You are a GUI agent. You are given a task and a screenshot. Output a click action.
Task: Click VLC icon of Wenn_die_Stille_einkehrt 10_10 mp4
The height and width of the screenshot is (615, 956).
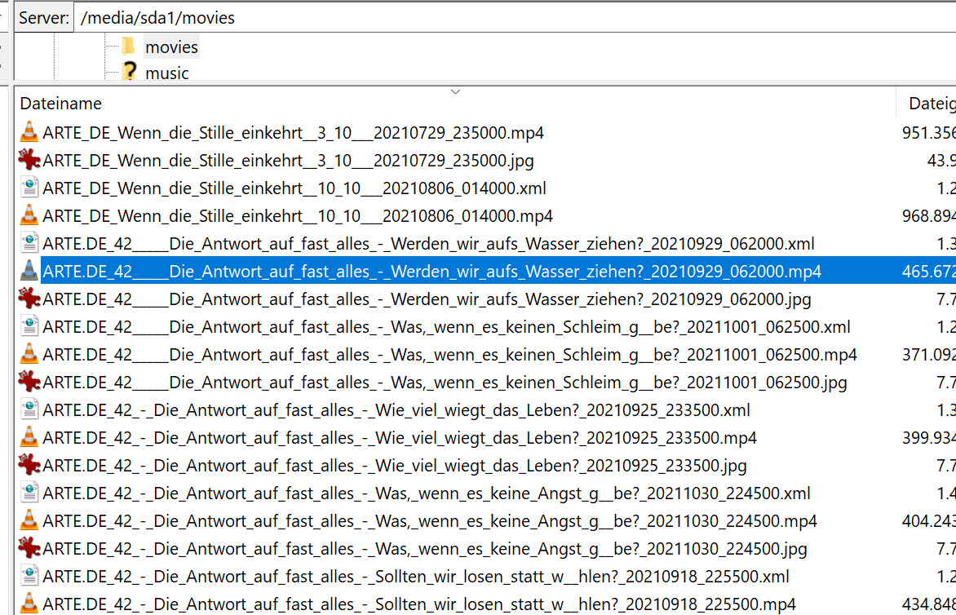29,215
